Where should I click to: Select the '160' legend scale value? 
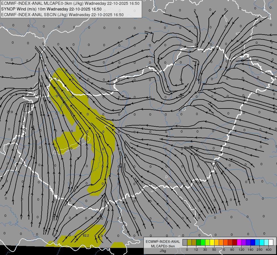pyautogui.click(x=250, y=250)
